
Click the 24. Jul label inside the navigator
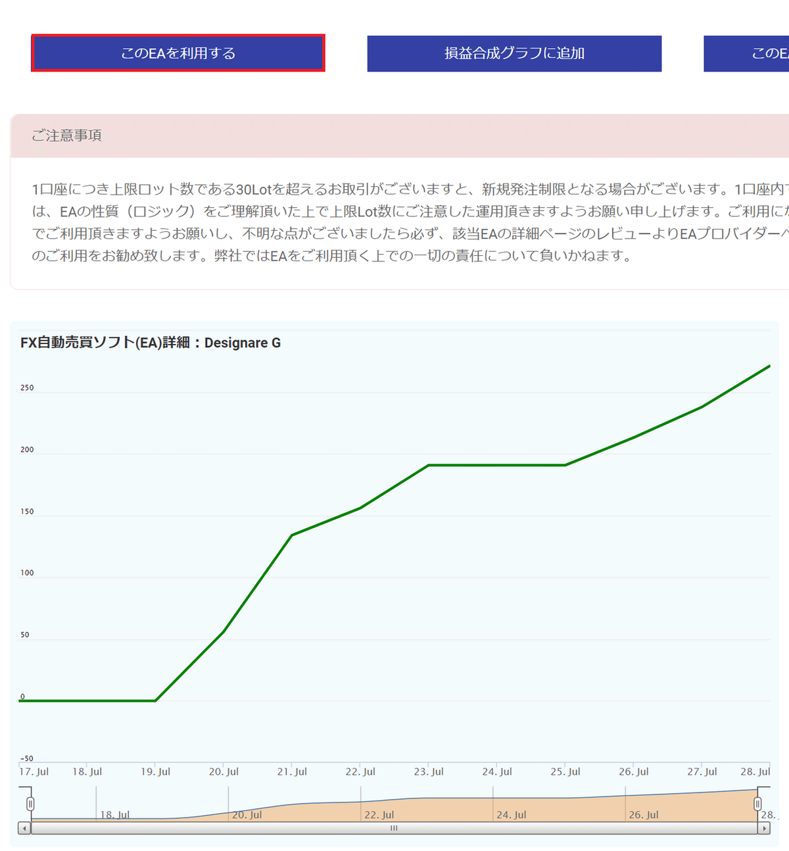pyautogui.click(x=512, y=815)
